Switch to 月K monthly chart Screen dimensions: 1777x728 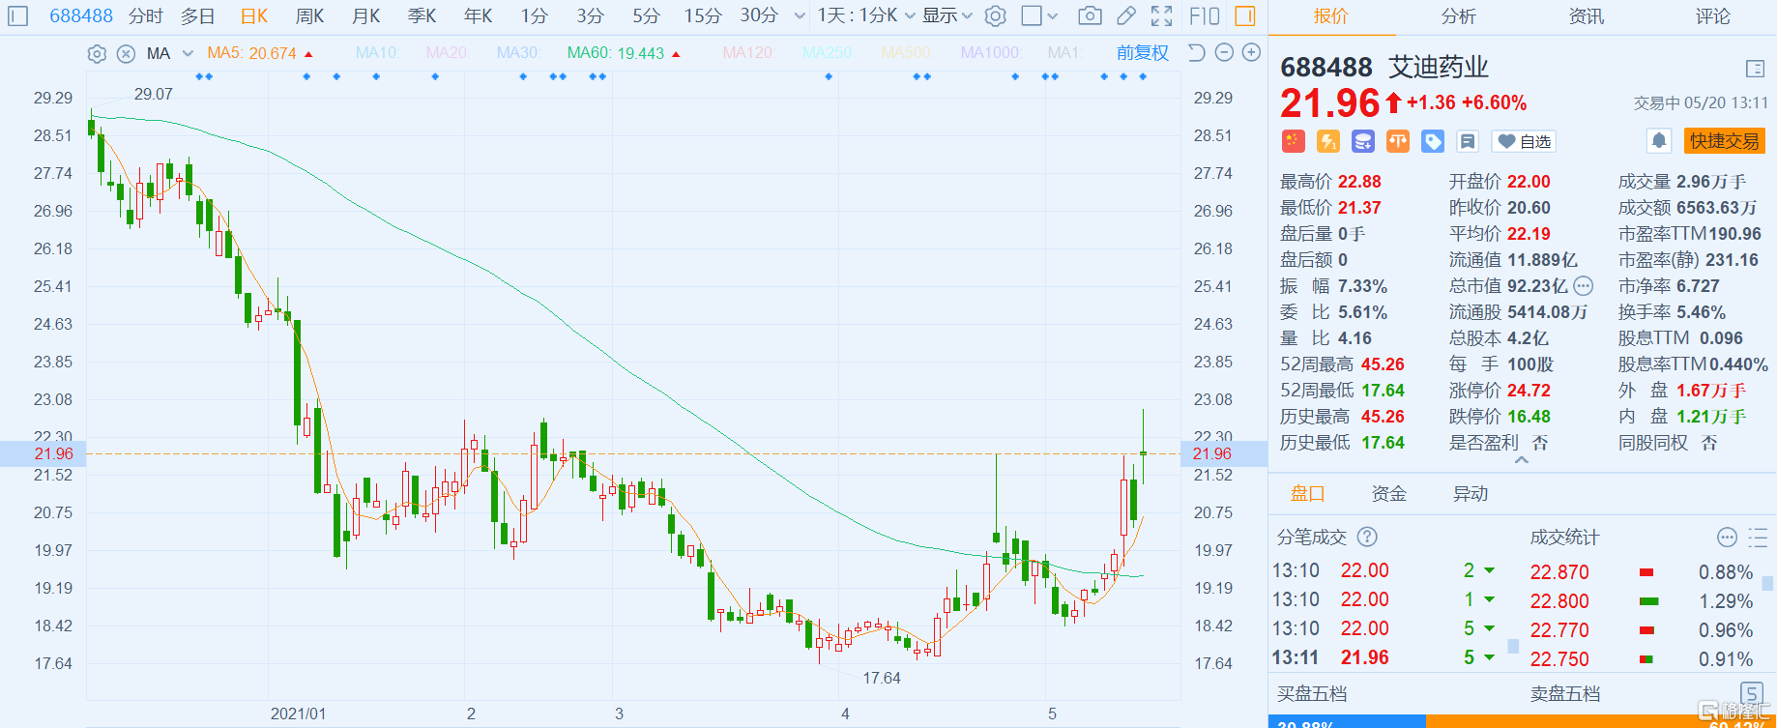point(366,15)
